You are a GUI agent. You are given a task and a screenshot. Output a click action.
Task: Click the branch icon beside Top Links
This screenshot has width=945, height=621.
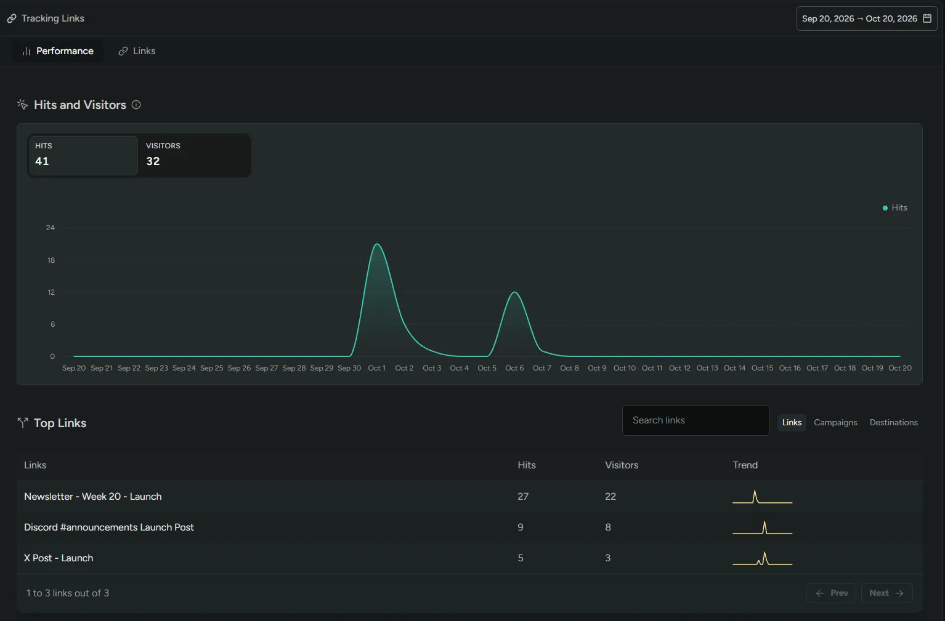point(23,423)
